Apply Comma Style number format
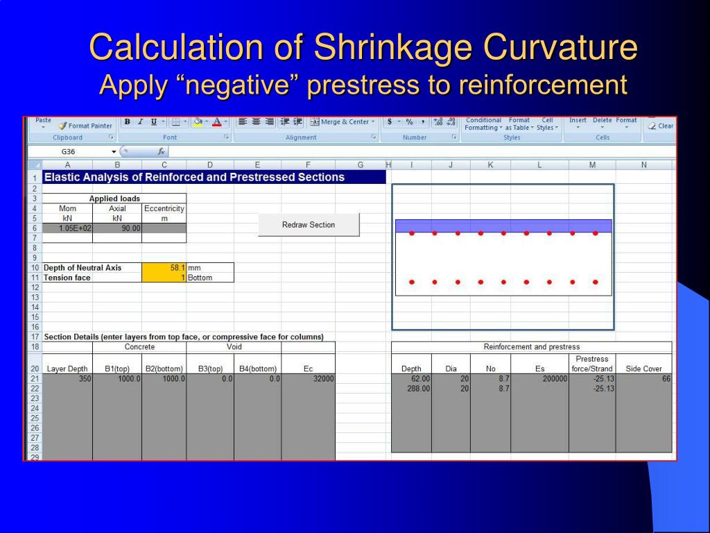The width and height of the screenshot is (710, 533). [x=422, y=121]
